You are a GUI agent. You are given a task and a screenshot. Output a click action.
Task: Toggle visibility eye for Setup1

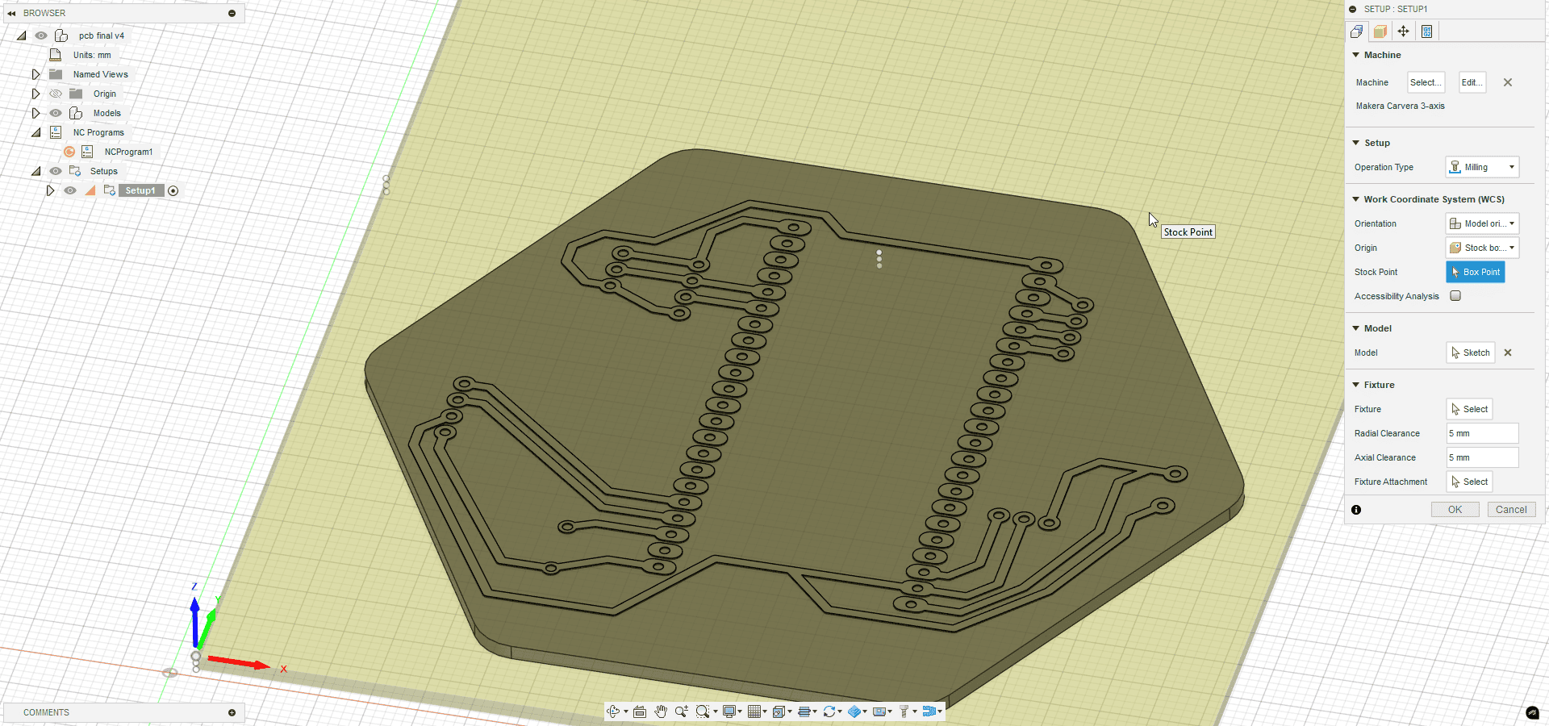point(70,190)
